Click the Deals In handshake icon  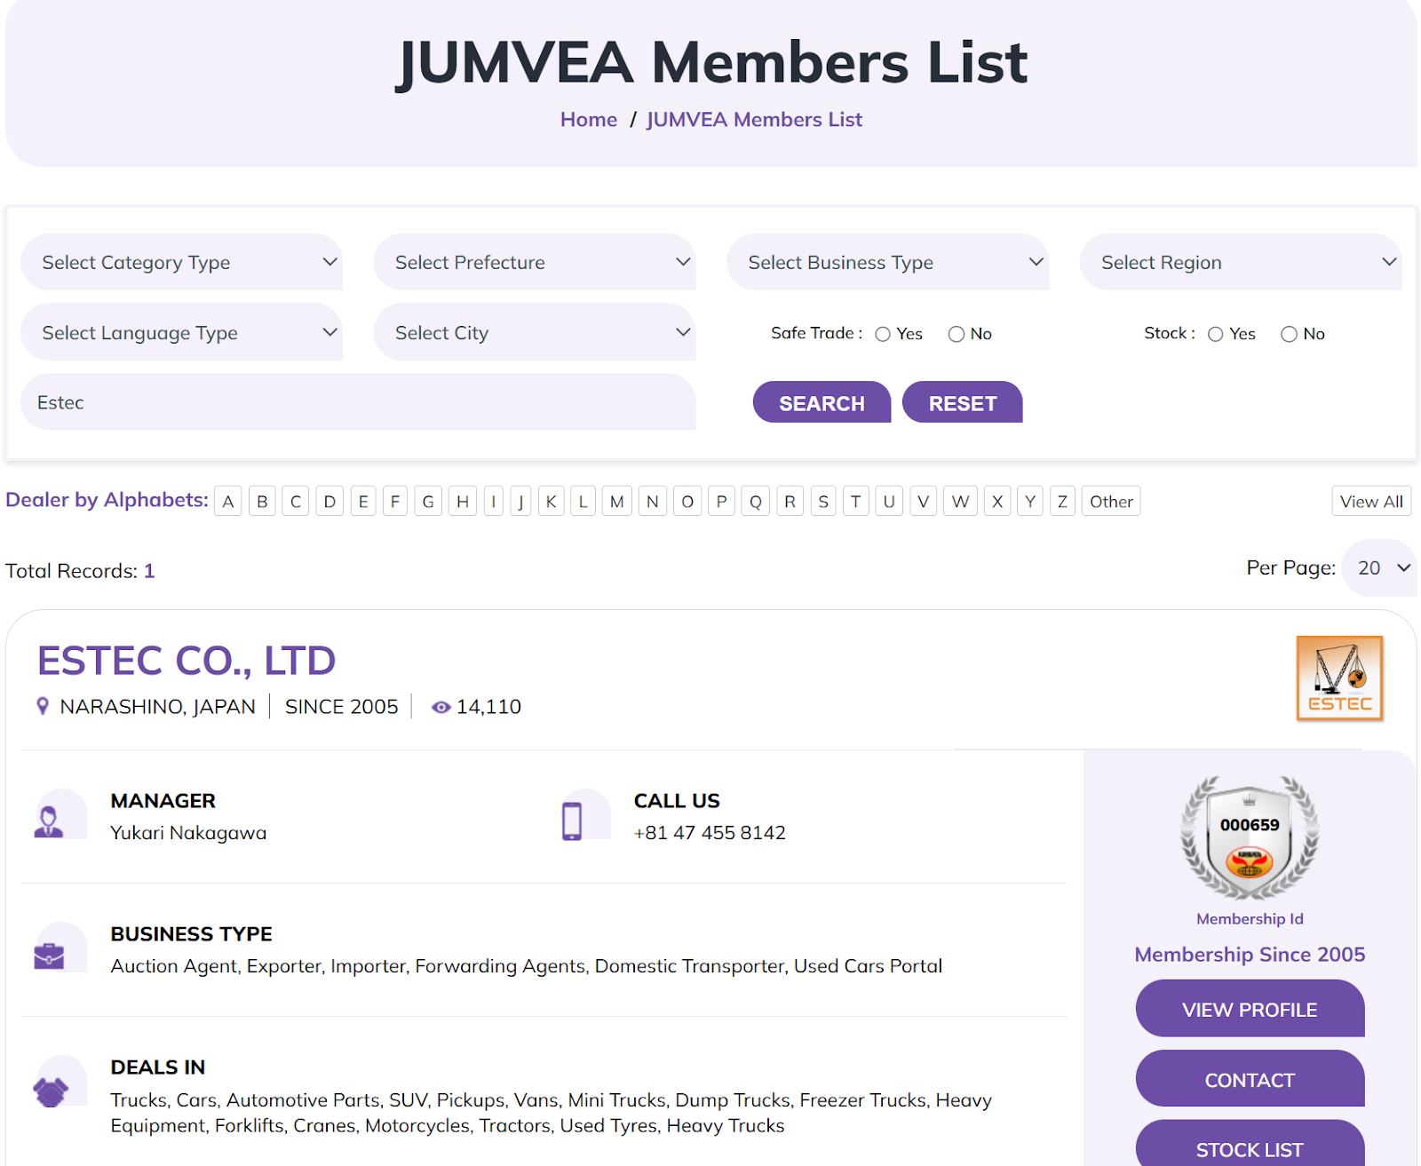pyautogui.click(x=51, y=1091)
